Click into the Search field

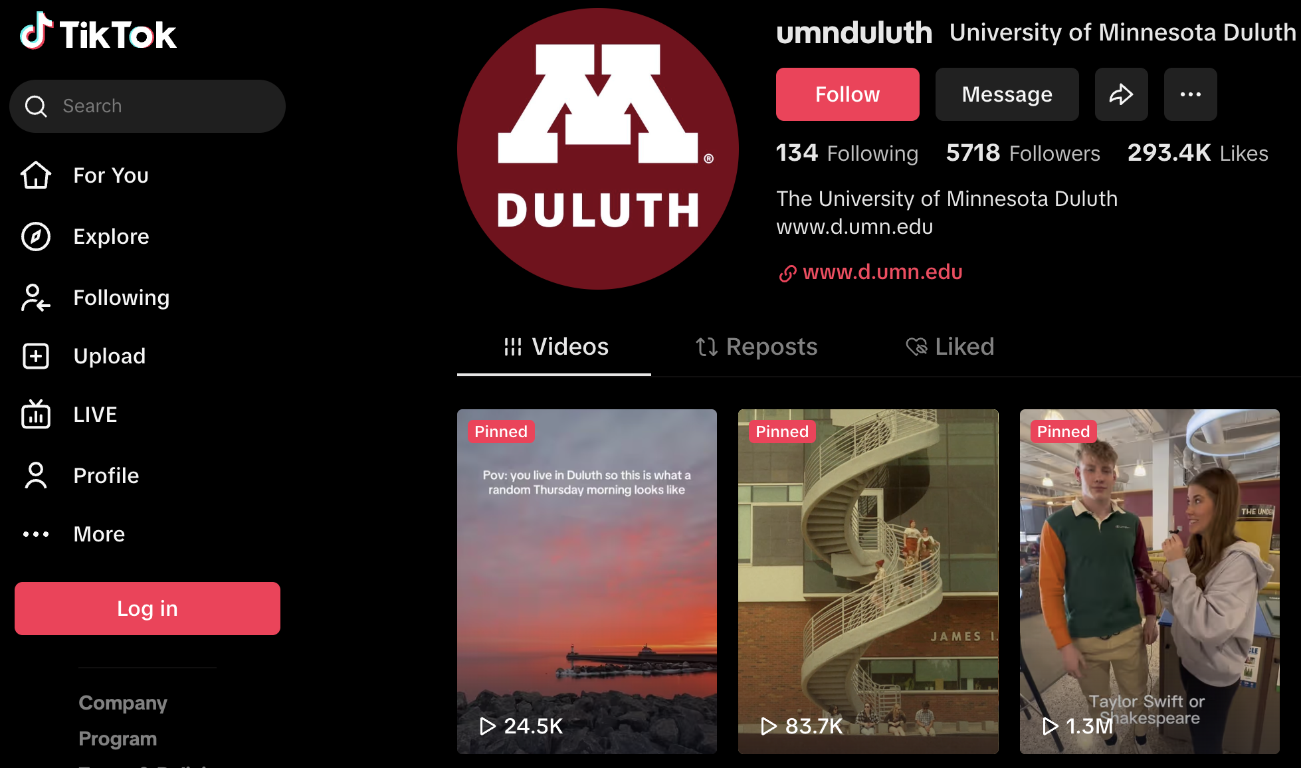tap(148, 106)
